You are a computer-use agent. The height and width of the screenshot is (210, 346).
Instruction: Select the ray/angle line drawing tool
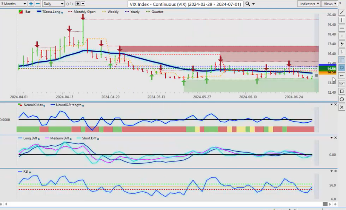(x=341, y=44)
